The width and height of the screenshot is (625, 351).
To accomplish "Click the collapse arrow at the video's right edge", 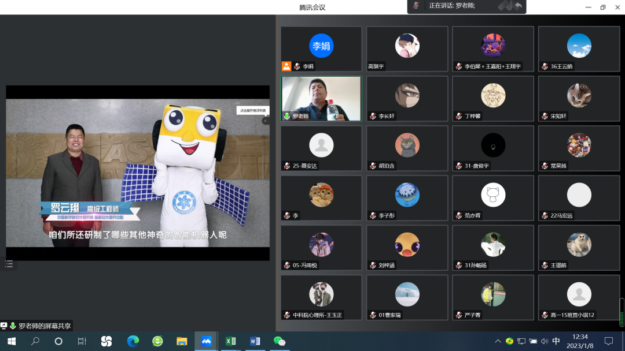I will pyautogui.click(x=266, y=121).
